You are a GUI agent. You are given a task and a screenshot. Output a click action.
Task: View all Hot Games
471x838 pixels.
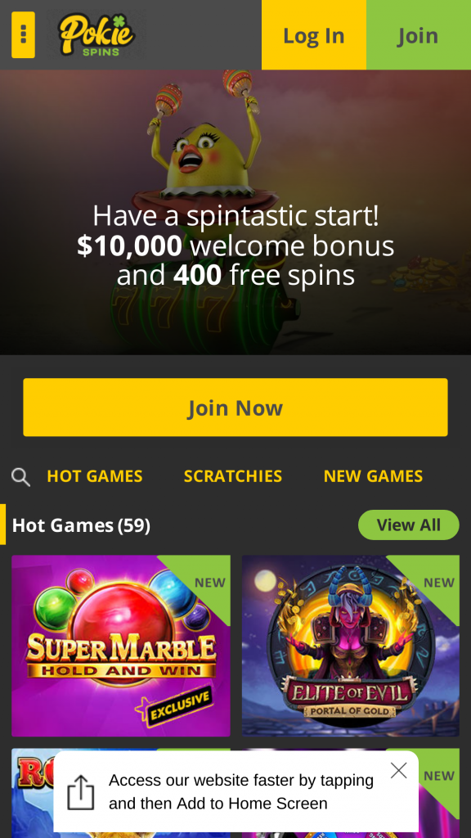point(409,525)
